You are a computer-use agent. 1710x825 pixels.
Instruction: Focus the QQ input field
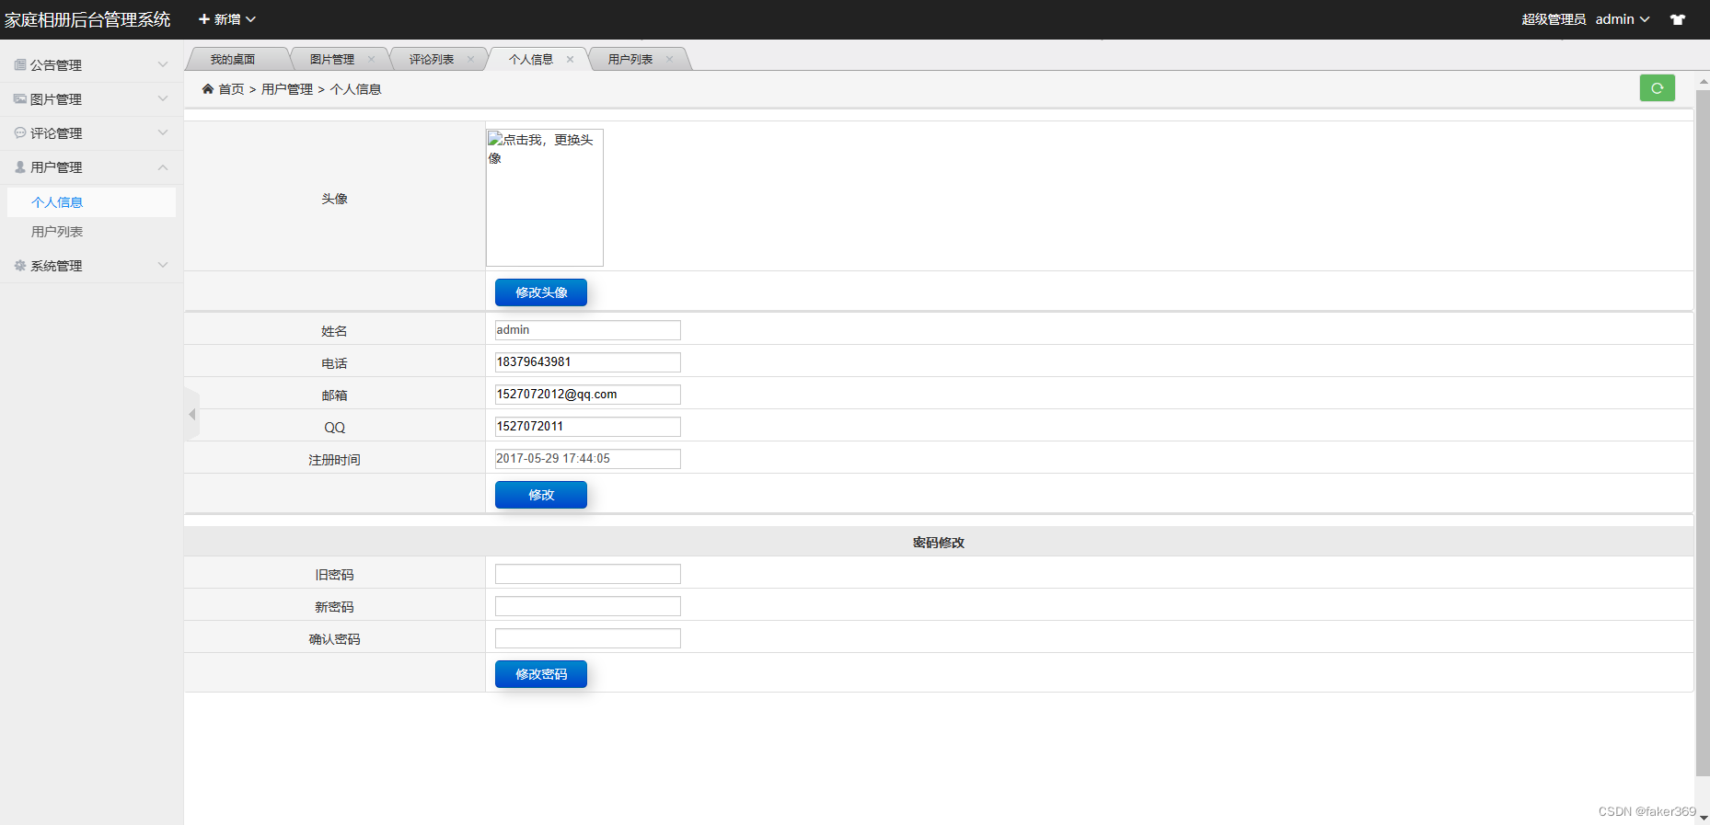click(588, 427)
